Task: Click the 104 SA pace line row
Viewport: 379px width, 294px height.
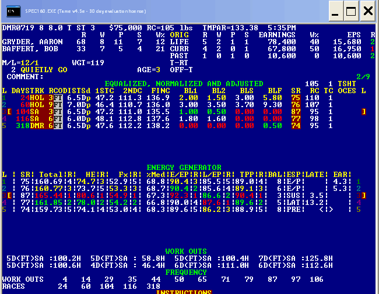Action: click(x=184, y=112)
